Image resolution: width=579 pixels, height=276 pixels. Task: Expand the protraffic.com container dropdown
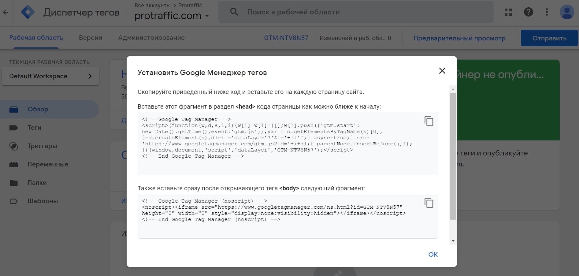pyautogui.click(x=207, y=16)
